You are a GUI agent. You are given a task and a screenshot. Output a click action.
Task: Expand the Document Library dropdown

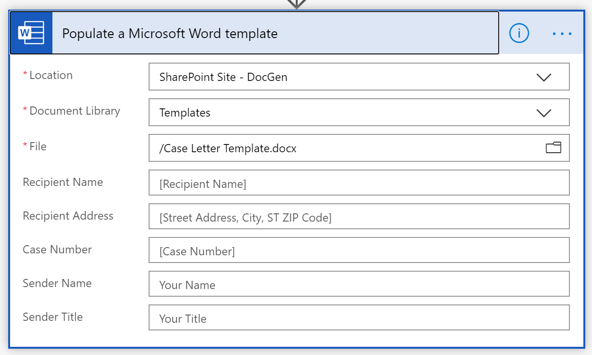pos(543,113)
